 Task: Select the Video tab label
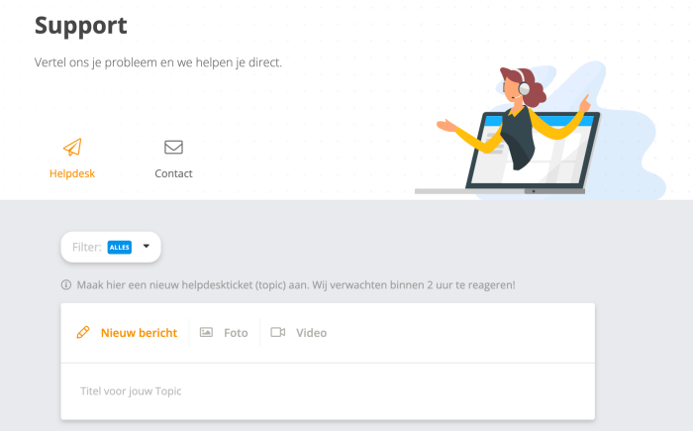pos(311,333)
